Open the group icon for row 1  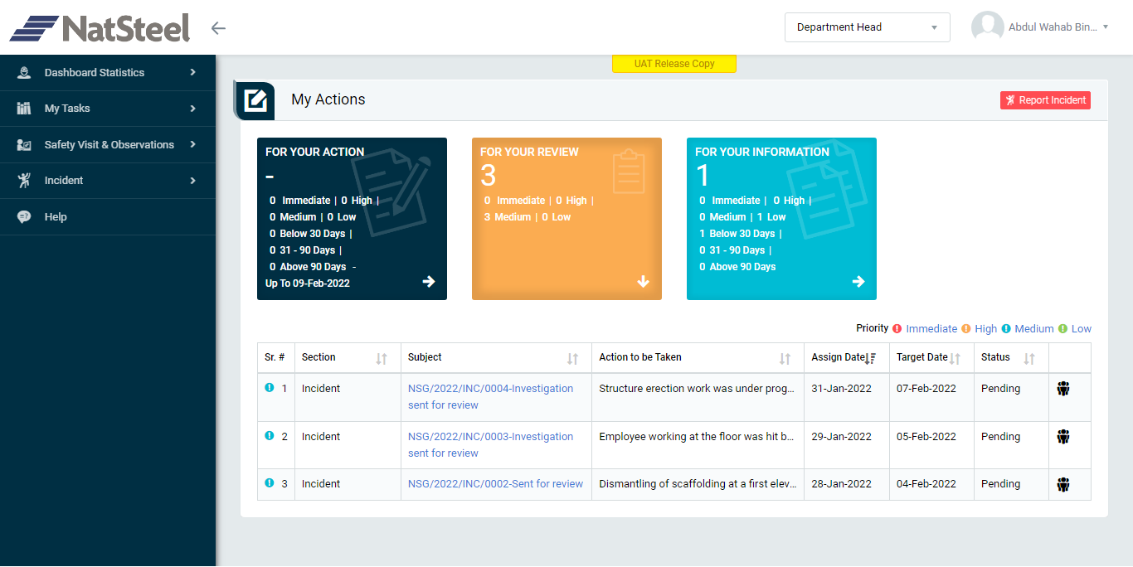click(1063, 389)
